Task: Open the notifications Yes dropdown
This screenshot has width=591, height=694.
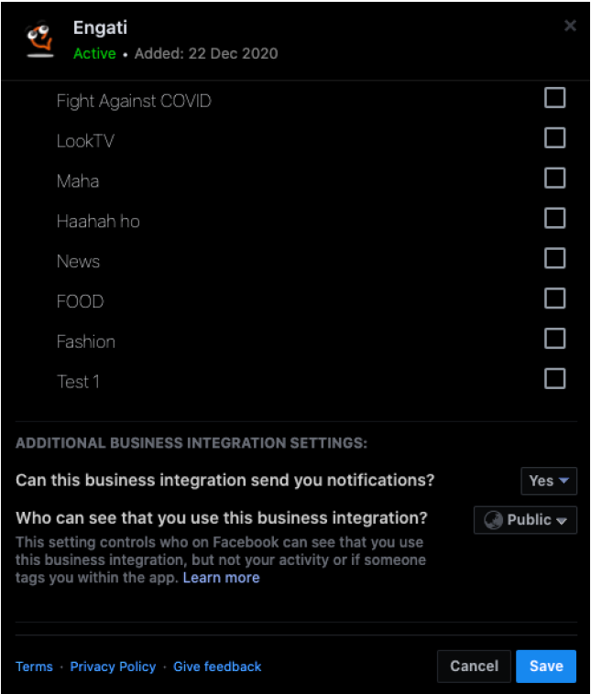Action: point(549,481)
